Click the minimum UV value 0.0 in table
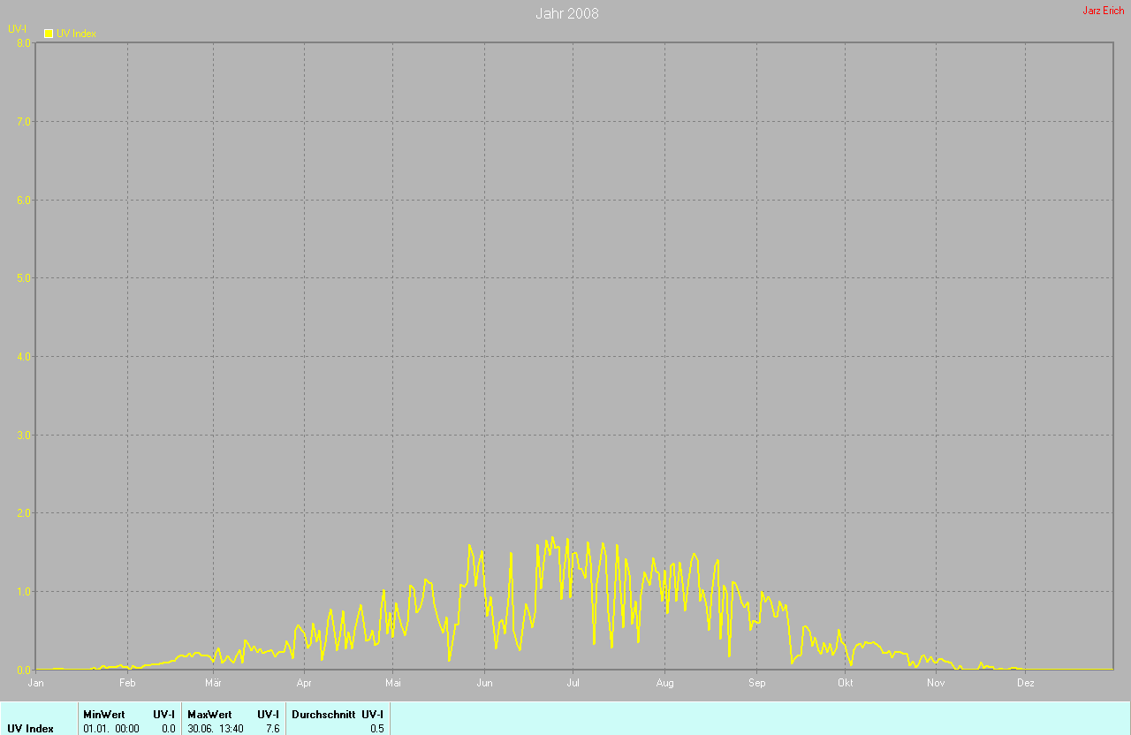Screen dimensions: 1131x735 tap(168, 729)
